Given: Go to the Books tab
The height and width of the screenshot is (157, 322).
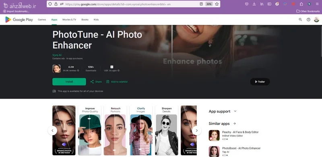Looking at the screenshot, I should click(x=85, y=19).
